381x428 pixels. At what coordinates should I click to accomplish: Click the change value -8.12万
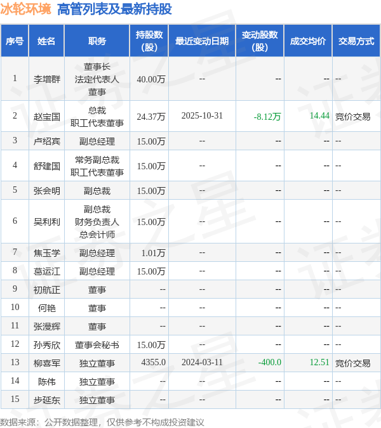coord(267,117)
